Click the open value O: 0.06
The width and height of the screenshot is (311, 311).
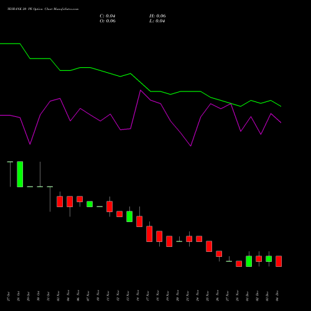[108, 21]
